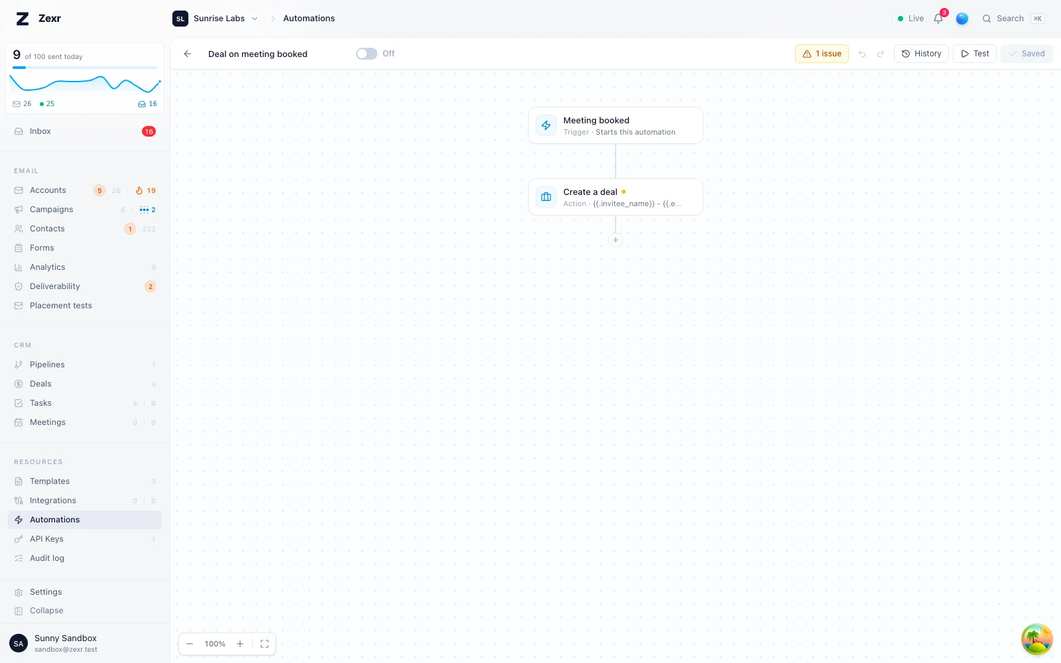
Task: Open the blue globe avatar icon
Action: click(962, 19)
